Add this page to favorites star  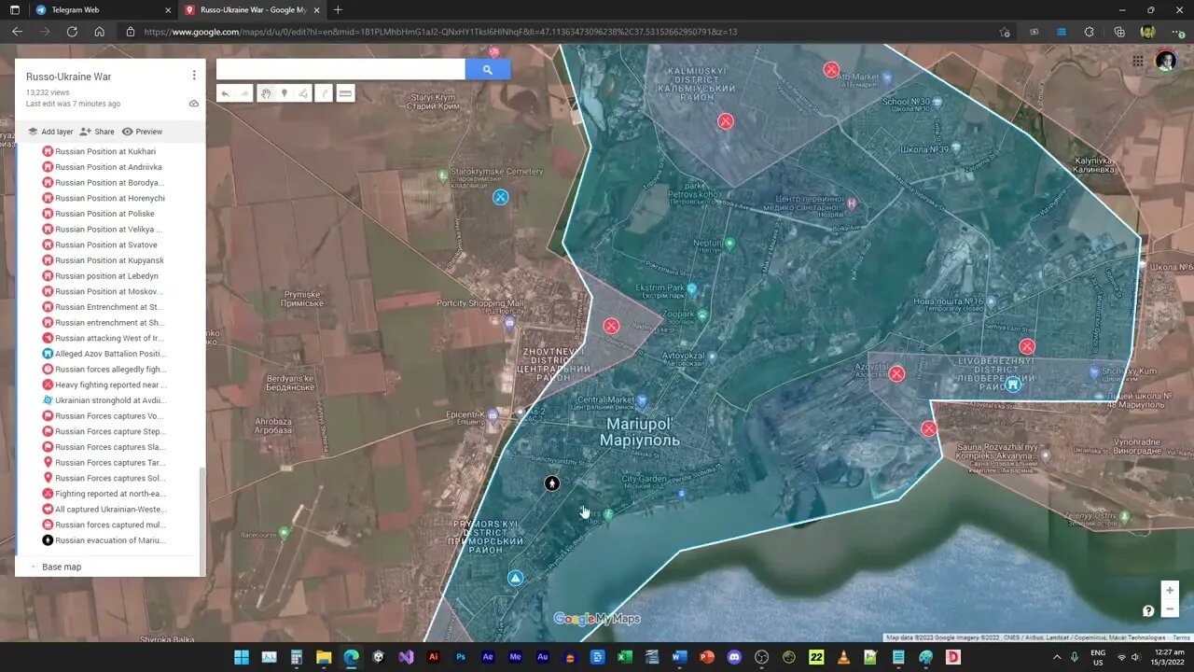tap(1005, 32)
